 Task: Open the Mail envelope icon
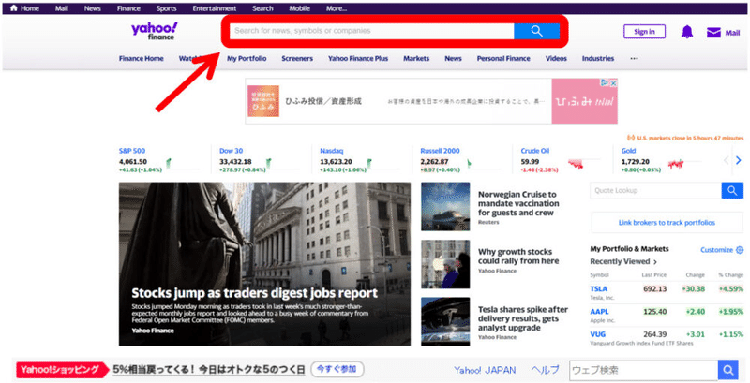click(x=713, y=33)
